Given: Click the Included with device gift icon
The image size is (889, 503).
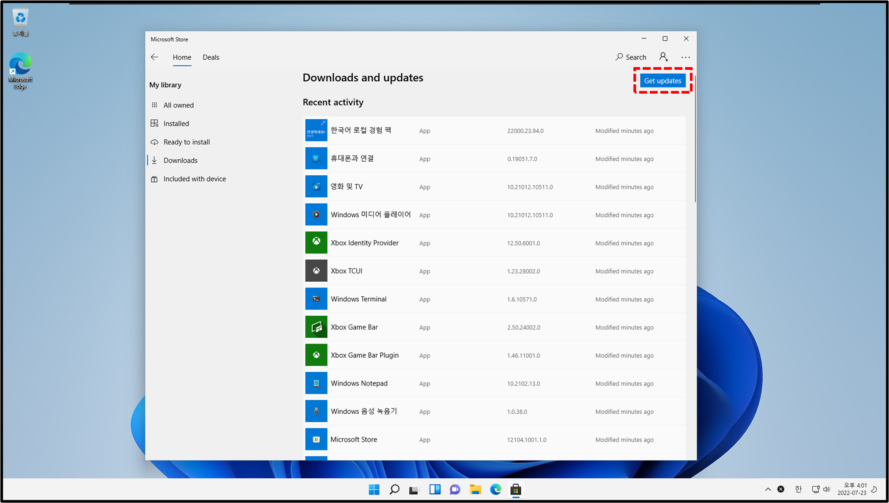Looking at the screenshot, I should pos(154,179).
